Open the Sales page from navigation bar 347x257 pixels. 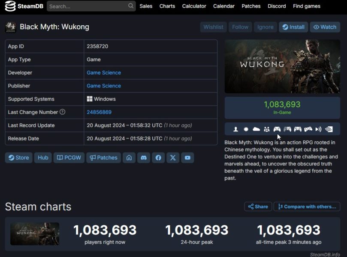coord(146,6)
